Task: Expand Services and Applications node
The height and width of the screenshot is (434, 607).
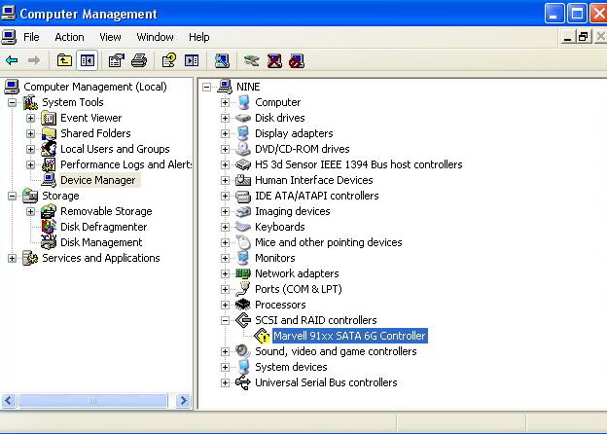Action: click(x=12, y=258)
